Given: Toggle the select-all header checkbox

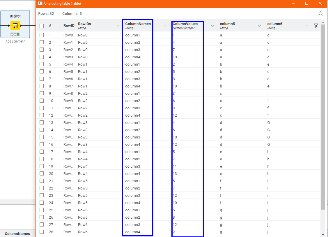Looking at the screenshot, I should (42, 26).
